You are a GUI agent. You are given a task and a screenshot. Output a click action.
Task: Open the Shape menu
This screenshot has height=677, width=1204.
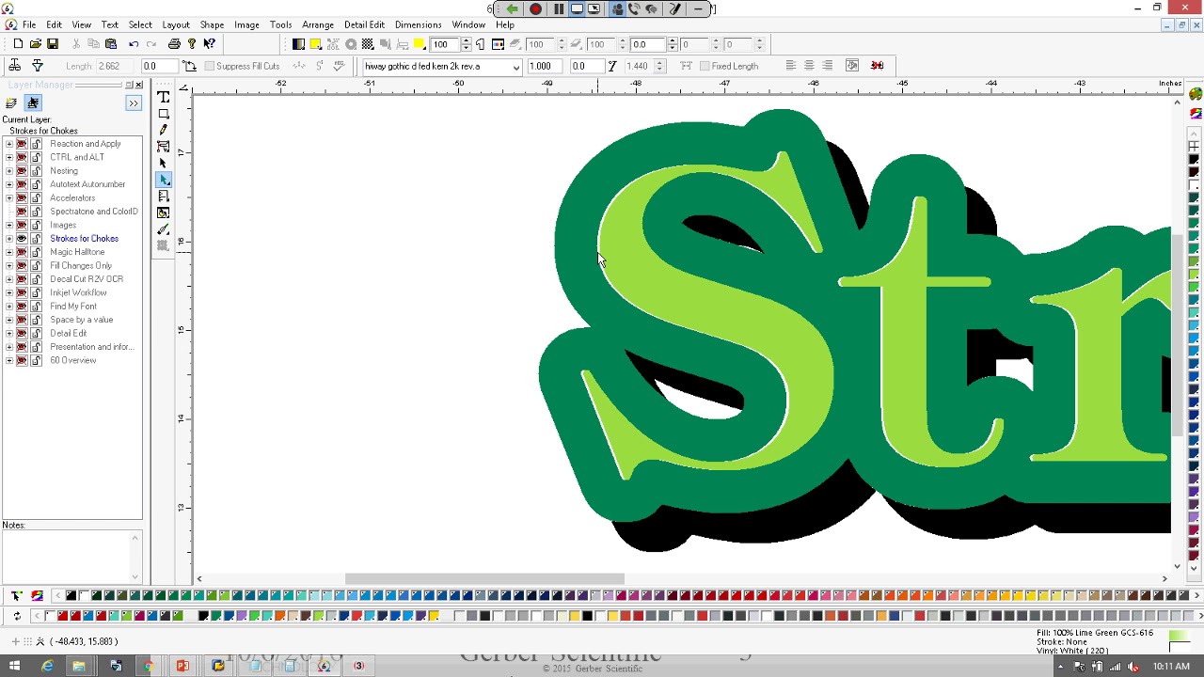(x=212, y=24)
